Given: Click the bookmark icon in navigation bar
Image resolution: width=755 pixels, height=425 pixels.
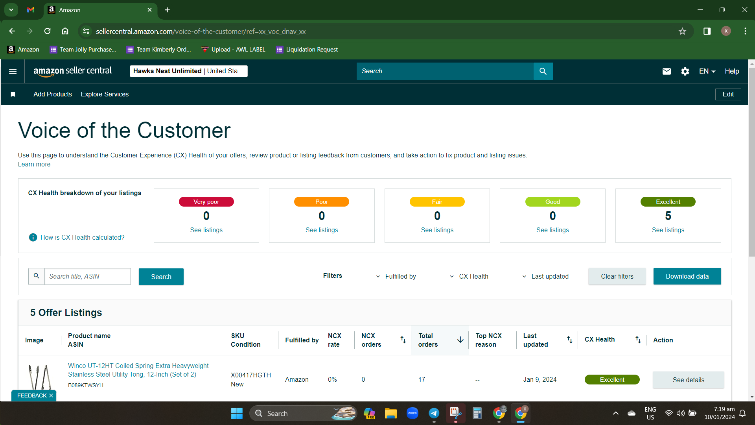Looking at the screenshot, I should pos(13,94).
